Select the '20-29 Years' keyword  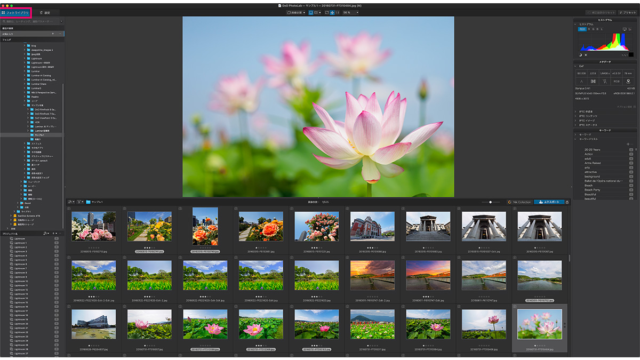(x=592, y=150)
